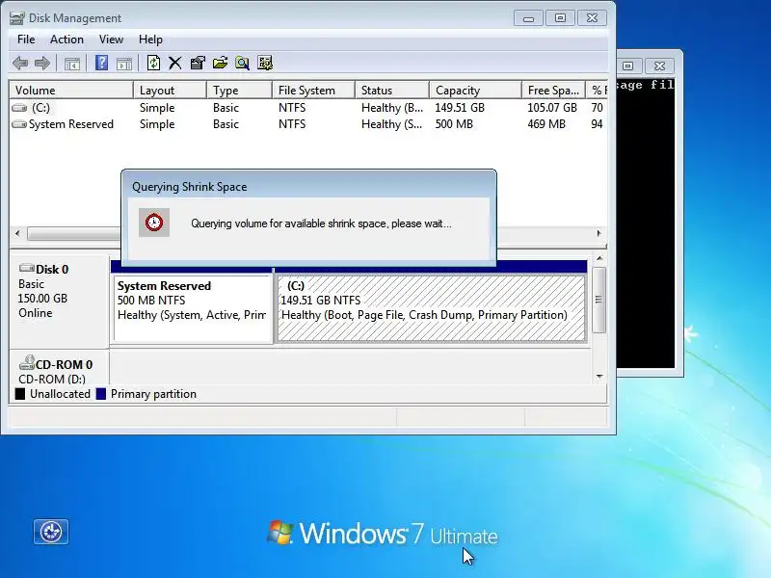Click the Disk 0 drive icon
The height and width of the screenshot is (578, 771).
[27, 268]
